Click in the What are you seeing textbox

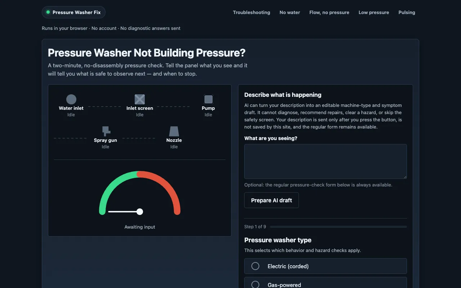tap(326, 162)
